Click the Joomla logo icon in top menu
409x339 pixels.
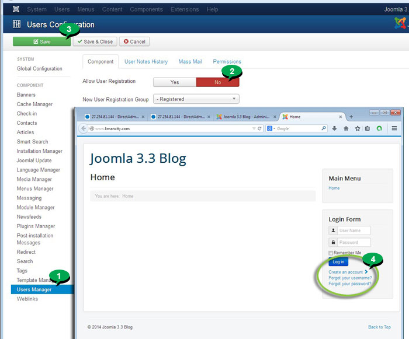pos(16,9)
